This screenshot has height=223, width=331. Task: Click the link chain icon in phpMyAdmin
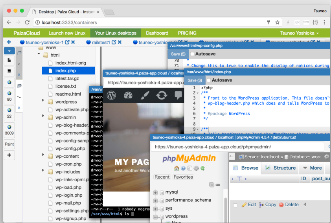(x=218, y=185)
